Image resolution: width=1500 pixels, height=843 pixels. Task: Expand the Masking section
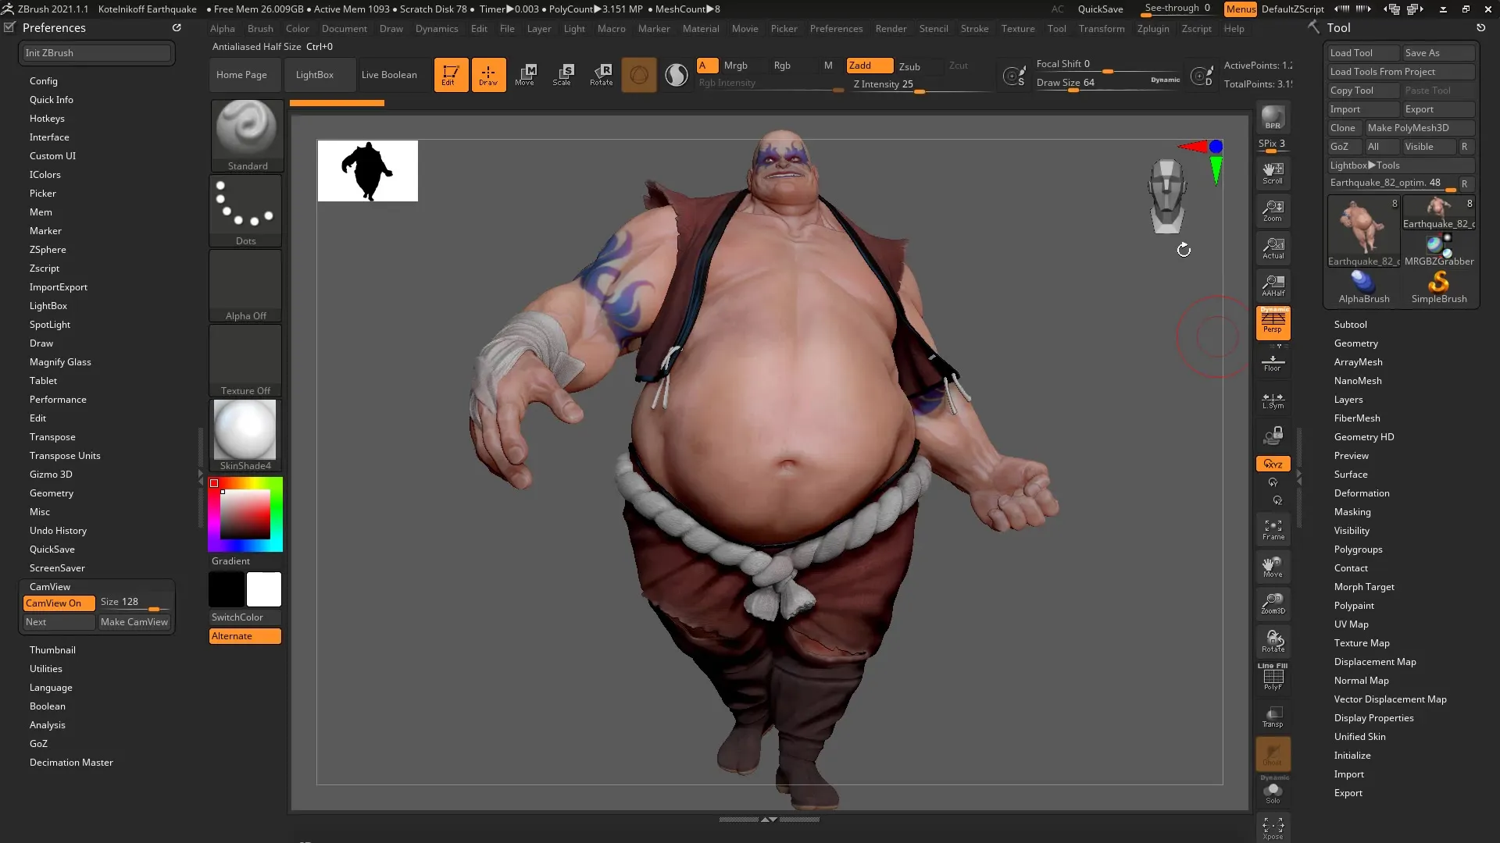click(x=1352, y=512)
